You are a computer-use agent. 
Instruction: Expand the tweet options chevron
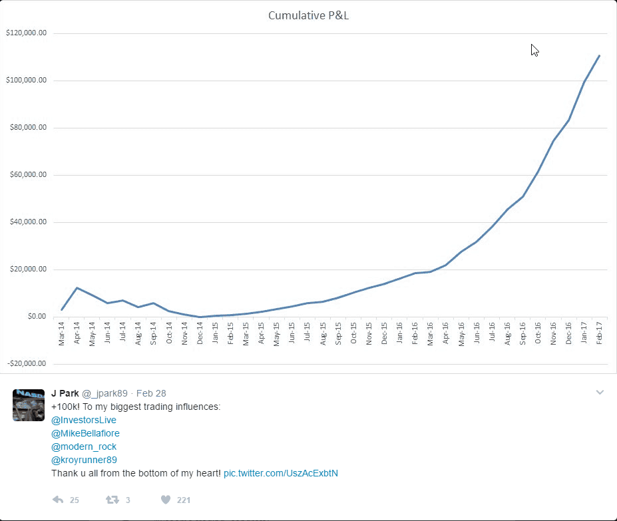point(600,393)
